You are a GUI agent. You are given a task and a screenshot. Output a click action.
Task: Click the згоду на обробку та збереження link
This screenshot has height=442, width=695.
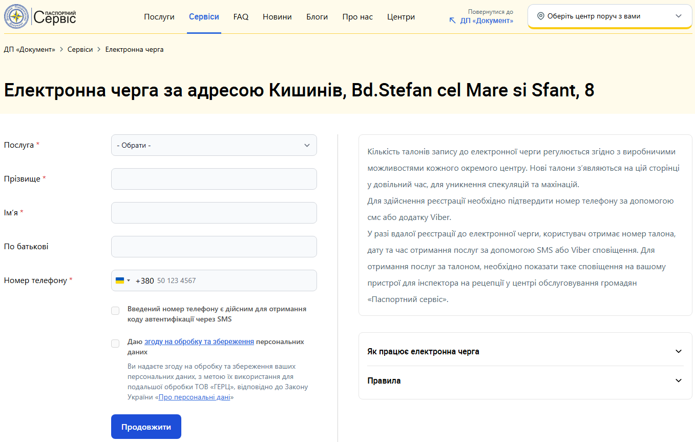[199, 340]
